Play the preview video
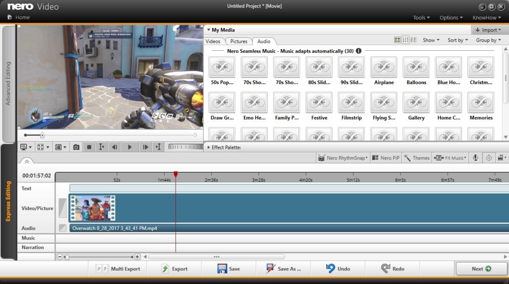The height and width of the screenshot is (284, 509). (130, 147)
